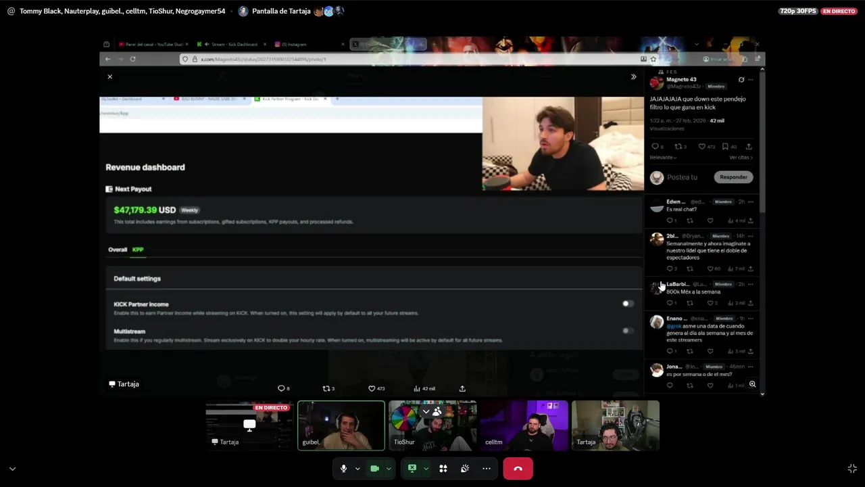Open the soundboard icon
The height and width of the screenshot is (487, 865).
[x=465, y=469]
